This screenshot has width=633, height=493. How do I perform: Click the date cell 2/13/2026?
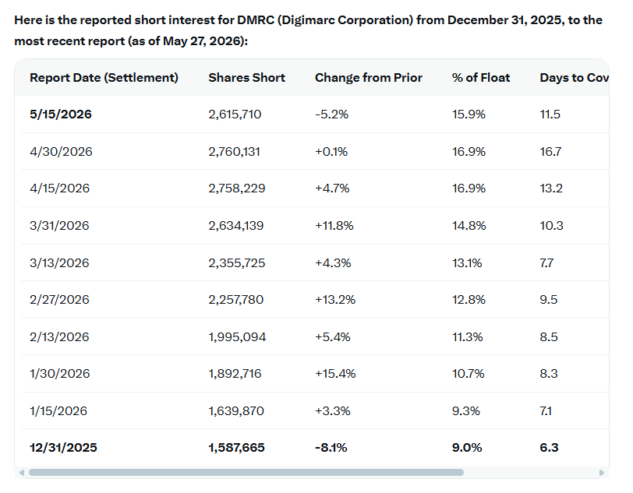tap(59, 336)
